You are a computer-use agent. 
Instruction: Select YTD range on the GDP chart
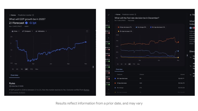tap(31, 69)
